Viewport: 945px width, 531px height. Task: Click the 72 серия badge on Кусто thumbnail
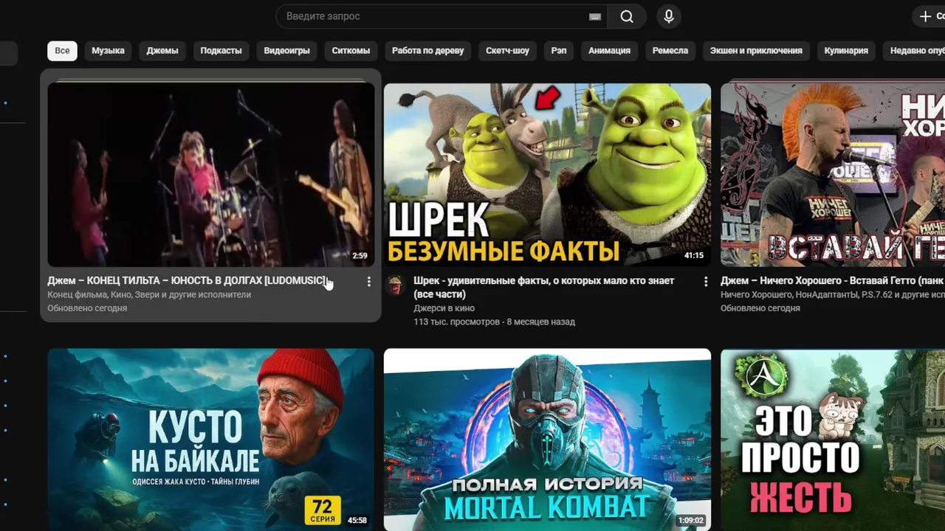[x=323, y=510]
